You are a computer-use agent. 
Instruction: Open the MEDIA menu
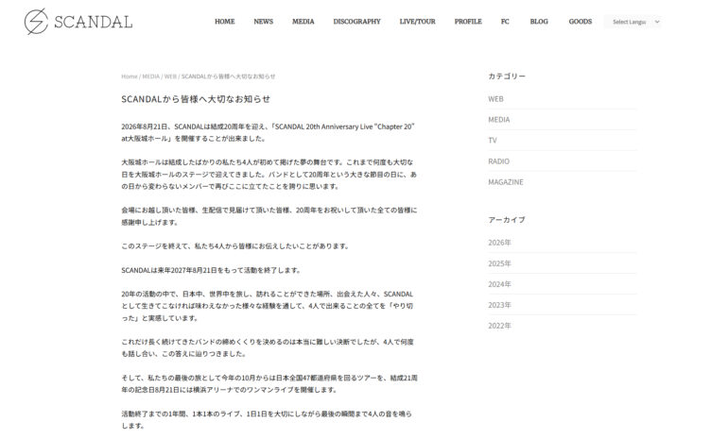[303, 22]
